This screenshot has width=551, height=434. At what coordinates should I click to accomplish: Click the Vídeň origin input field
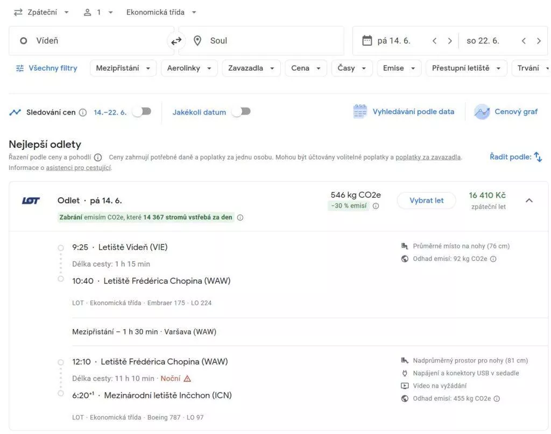click(x=90, y=41)
